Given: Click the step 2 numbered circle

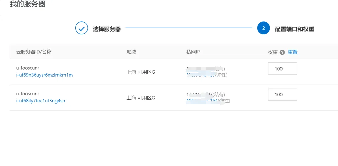Looking at the screenshot, I should (264, 28).
